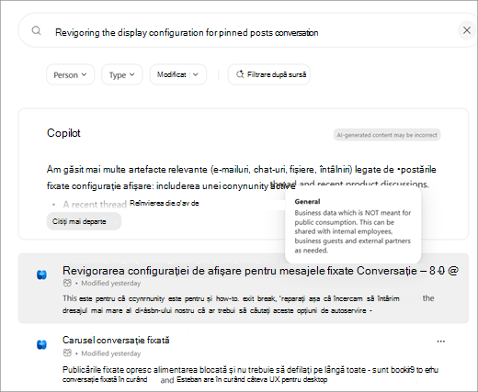Click the Am găsit mai multe artefacte summary
Screen dimensions: 478x392
(x=242, y=177)
